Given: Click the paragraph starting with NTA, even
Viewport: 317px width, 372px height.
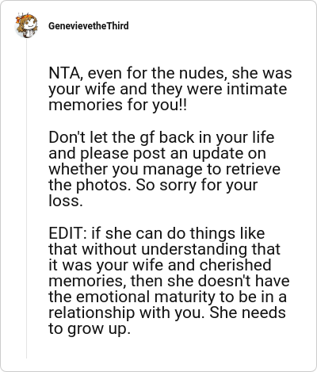Looking at the screenshot, I should [170, 89].
